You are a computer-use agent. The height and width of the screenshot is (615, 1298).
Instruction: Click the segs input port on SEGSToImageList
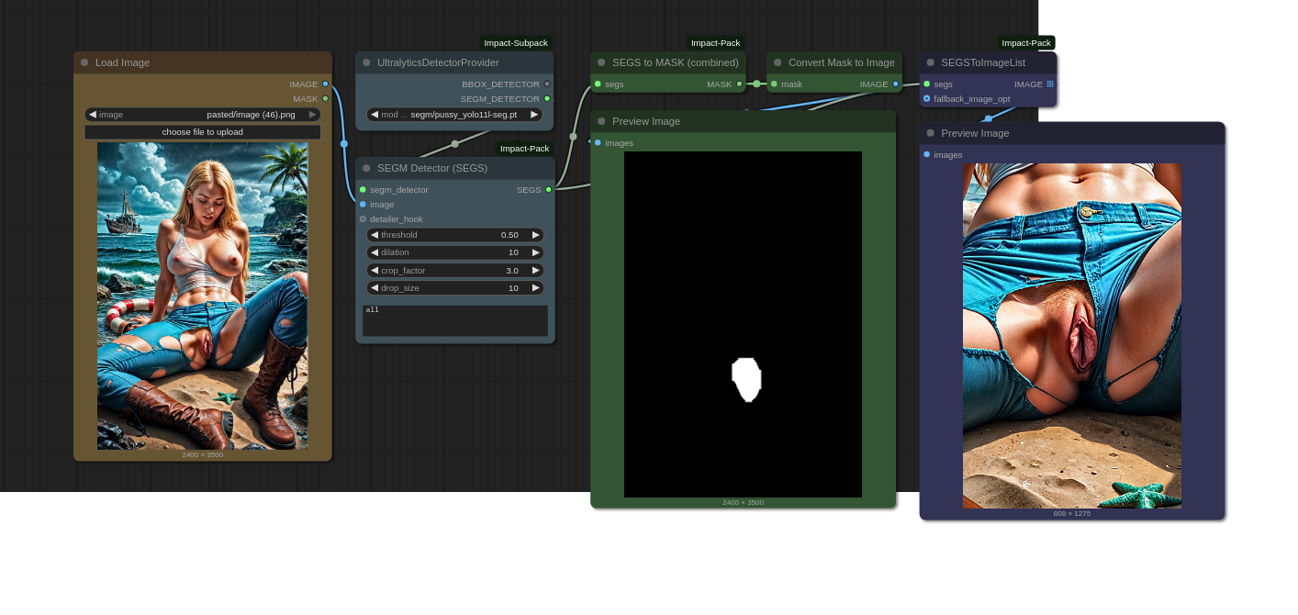click(926, 84)
